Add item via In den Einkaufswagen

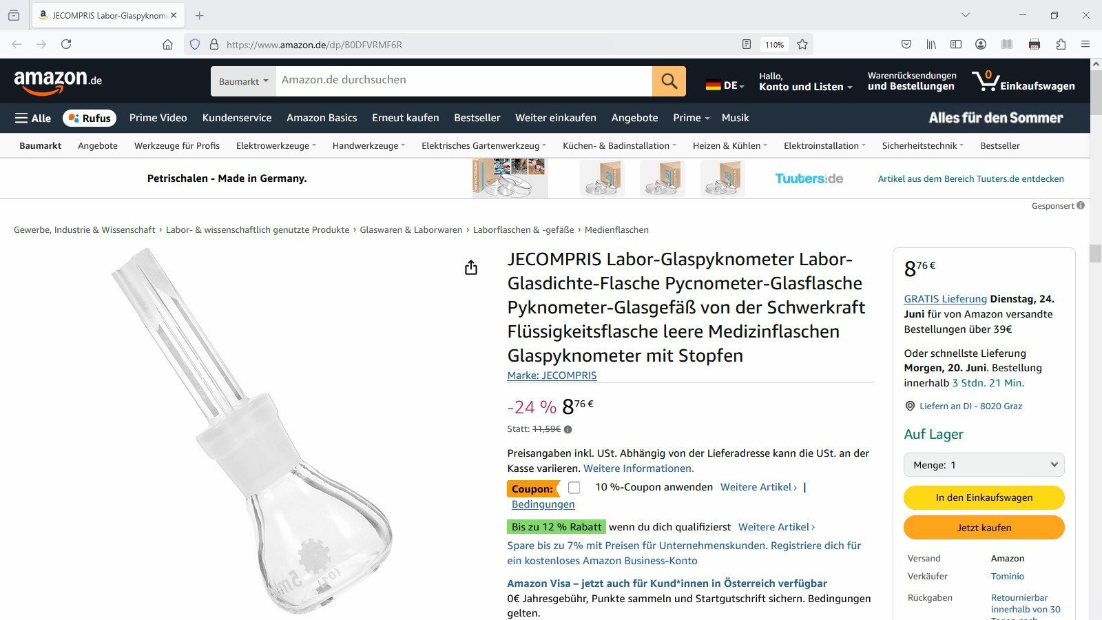(984, 497)
